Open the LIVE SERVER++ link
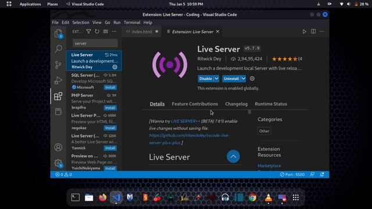The width and height of the screenshot is (372, 209). 185,121
